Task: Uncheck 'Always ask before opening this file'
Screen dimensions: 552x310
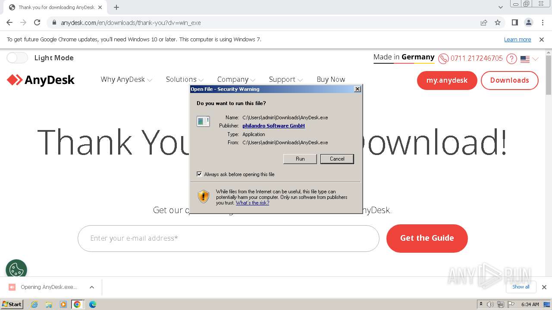Action: [199, 174]
